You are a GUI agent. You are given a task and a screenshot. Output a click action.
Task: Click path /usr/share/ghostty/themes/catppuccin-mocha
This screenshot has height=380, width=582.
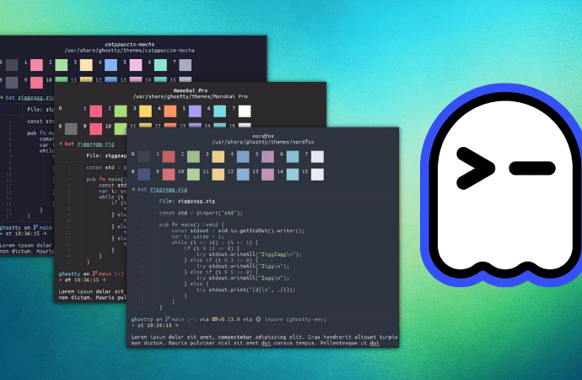[x=130, y=50]
